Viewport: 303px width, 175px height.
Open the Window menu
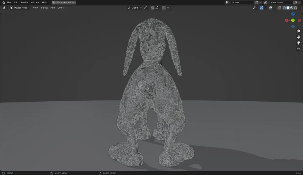coord(35,3)
